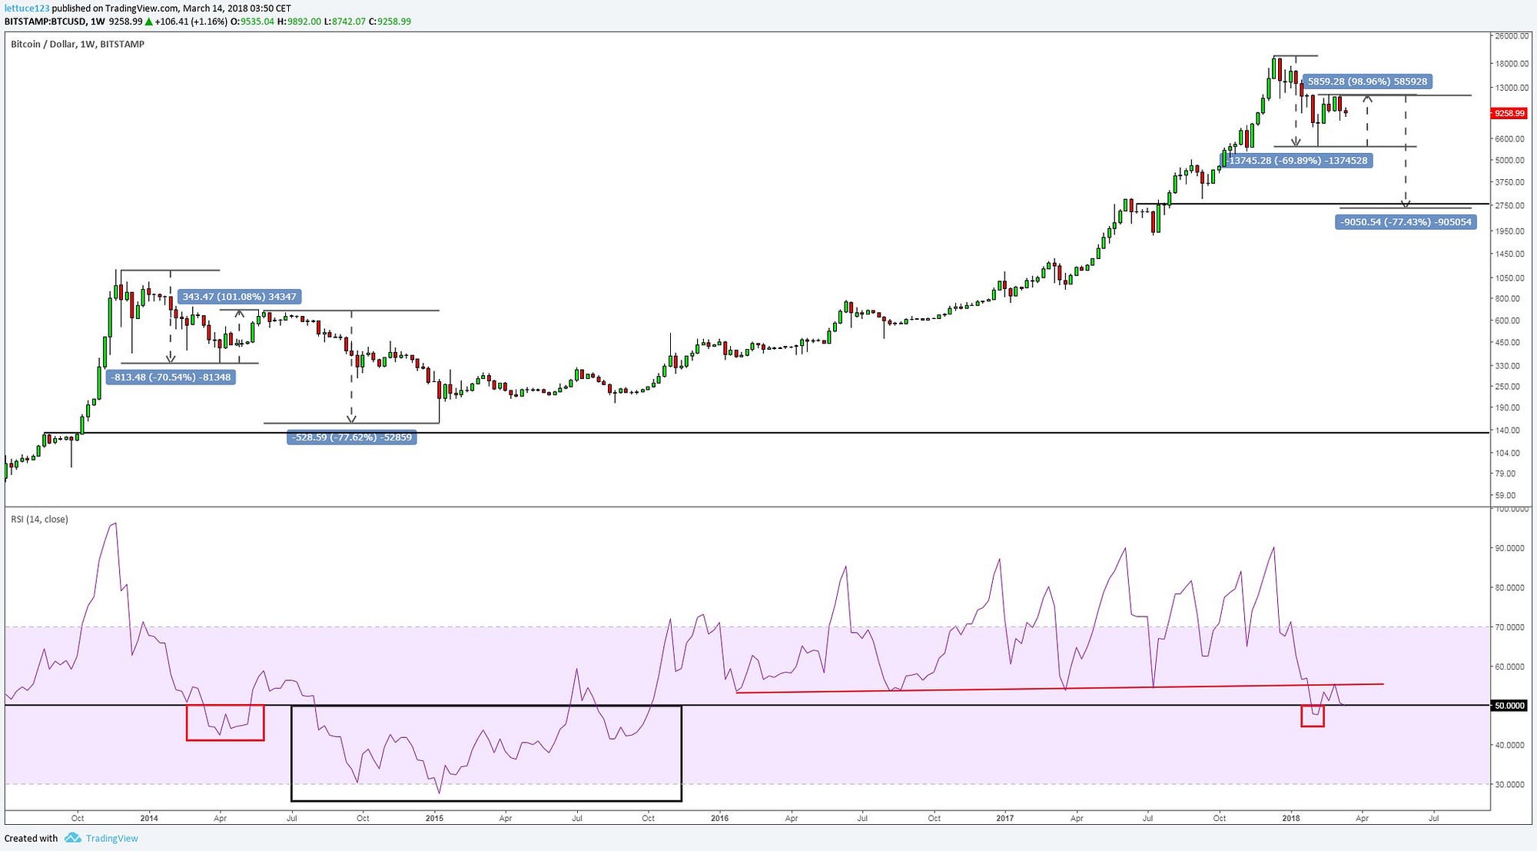The width and height of the screenshot is (1537, 851).
Task: Click the 26000.00 label on price scale
Action: point(1511,36)
